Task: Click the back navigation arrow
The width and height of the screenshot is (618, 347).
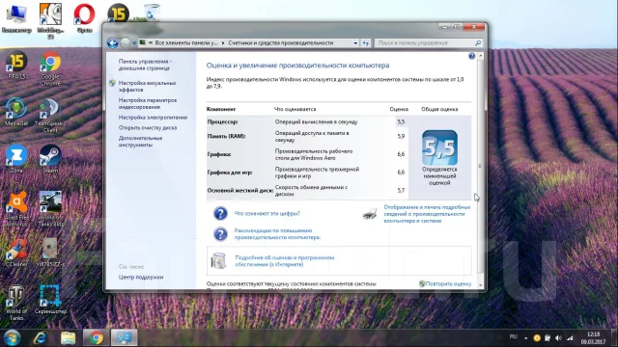Action: pyautogui.click(x=113, y=42)
